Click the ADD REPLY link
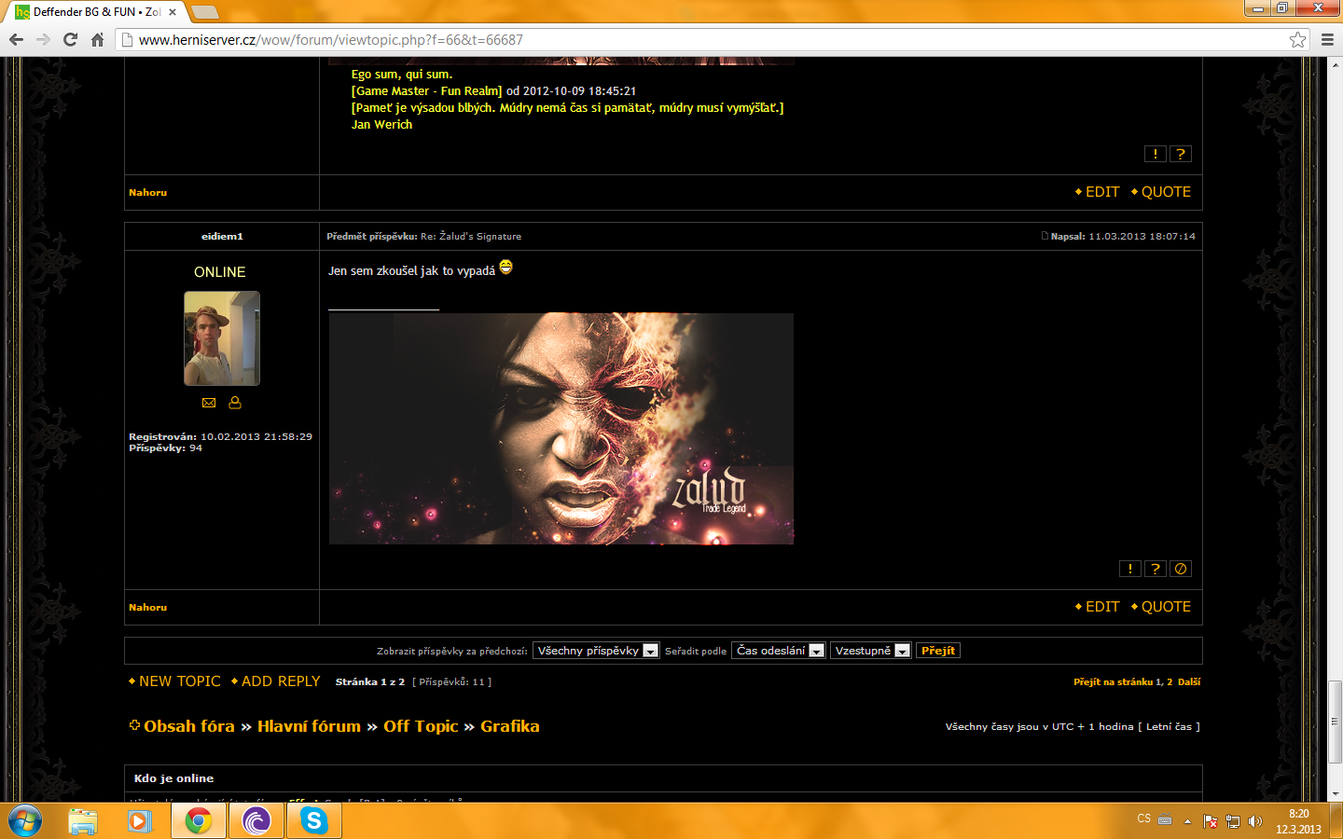Screen dimensions: 1343x839 pyautogui.click(x=280, y=681)
